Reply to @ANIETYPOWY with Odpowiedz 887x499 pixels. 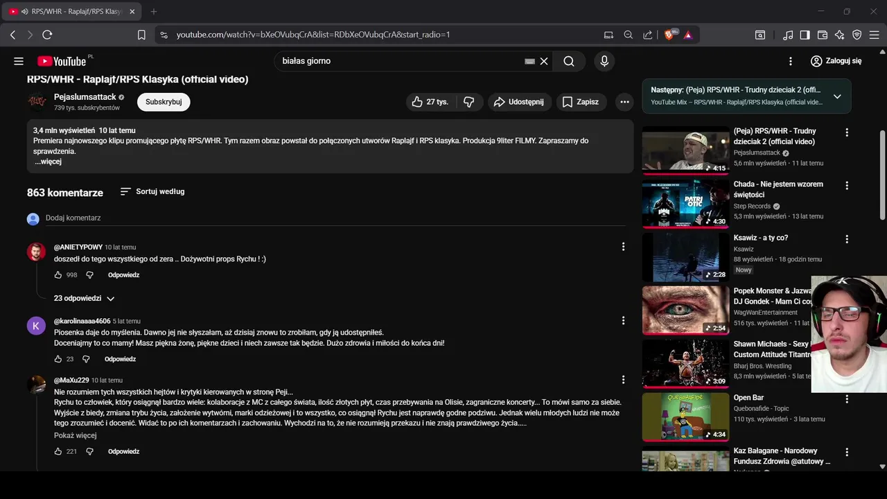pos(123,275)
